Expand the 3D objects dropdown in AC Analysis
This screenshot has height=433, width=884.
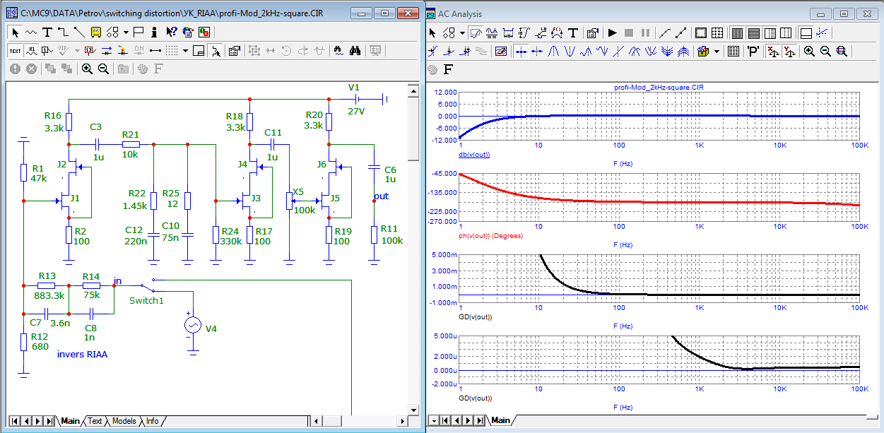tap(717, 51)
